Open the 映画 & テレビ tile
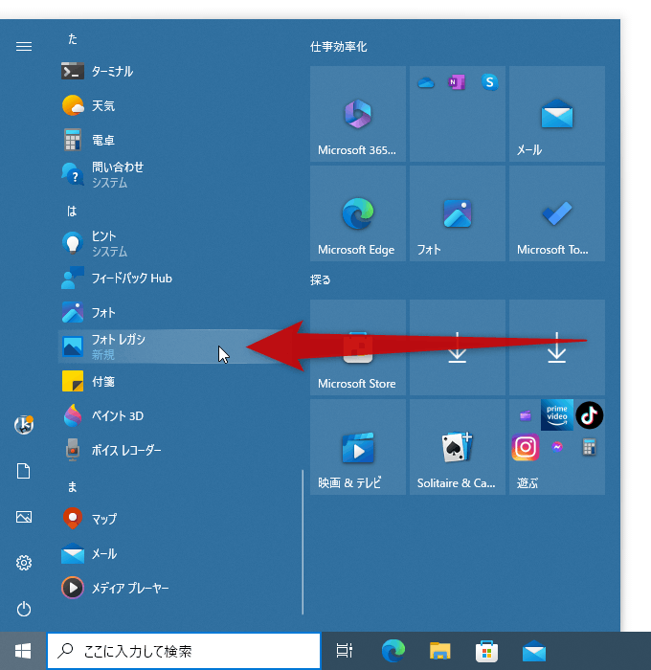The width and height of the screenshot is (651, 670). (x=358, y=447)
